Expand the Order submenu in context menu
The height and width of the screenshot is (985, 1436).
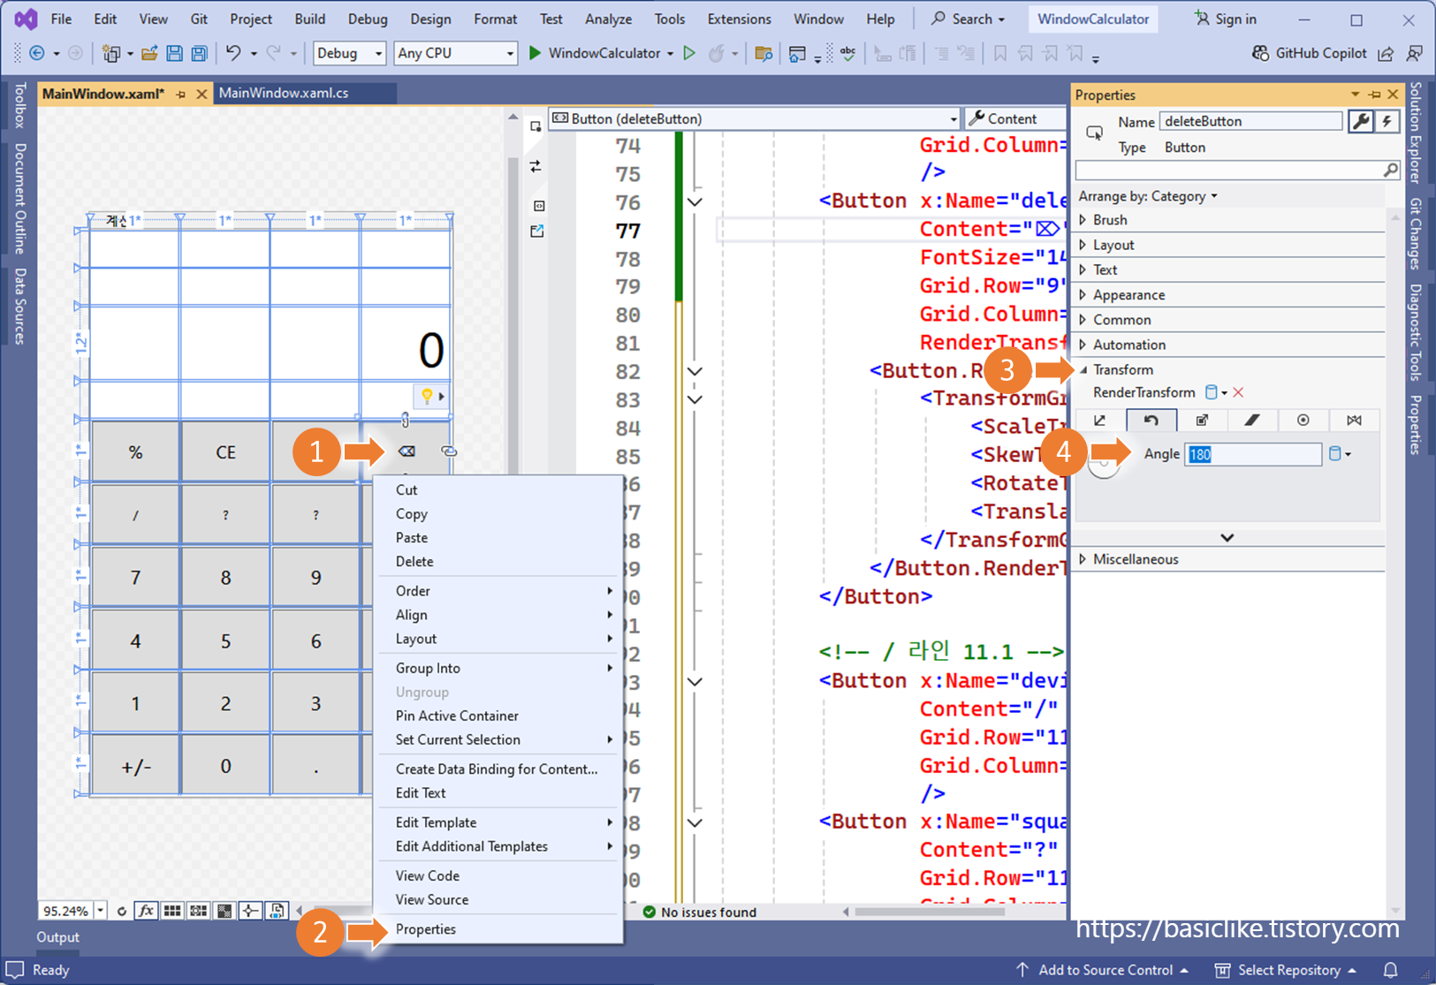click(x=499, y=591)
